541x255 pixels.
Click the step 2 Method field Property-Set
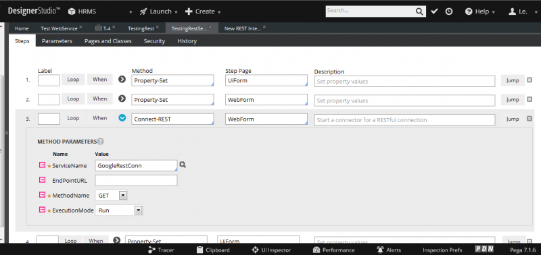tap(172, 100)
